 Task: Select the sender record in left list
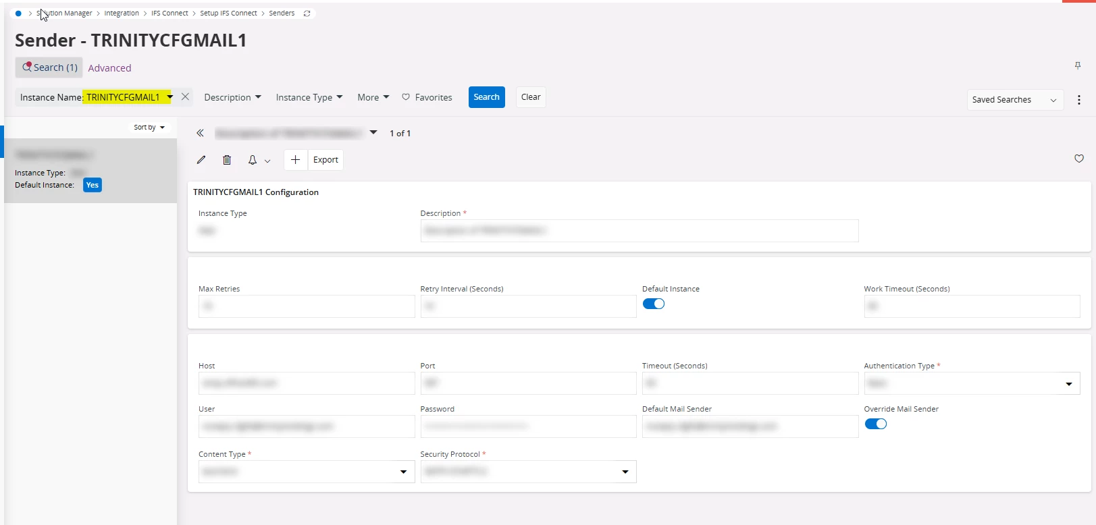(x=90, y=171)
